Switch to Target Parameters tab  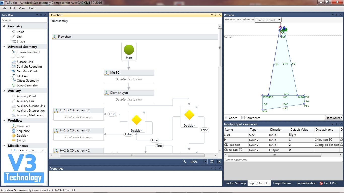(x=283, y=183)
